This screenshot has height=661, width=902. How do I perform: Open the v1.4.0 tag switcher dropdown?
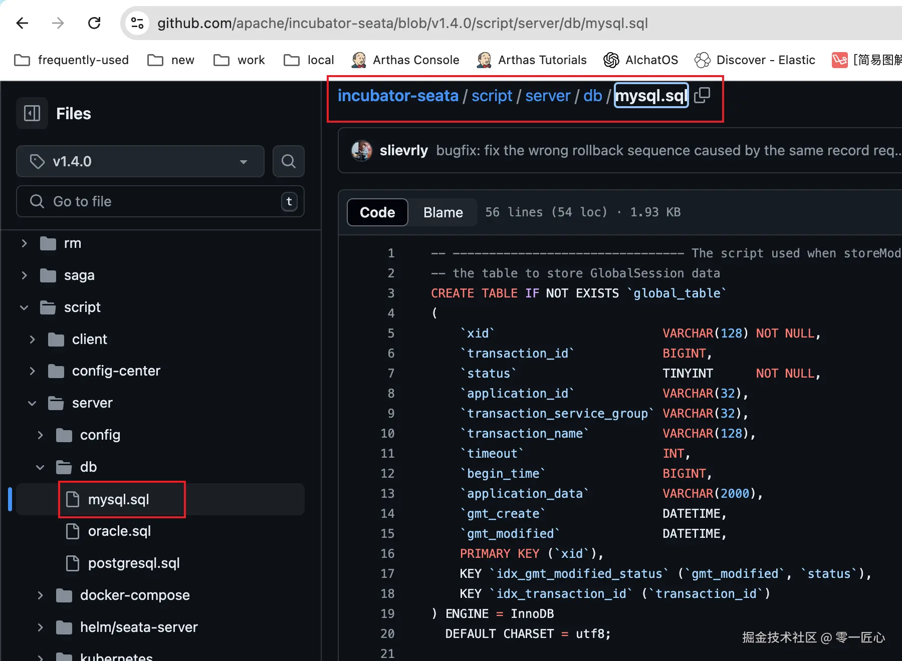(x=140, y=161)
